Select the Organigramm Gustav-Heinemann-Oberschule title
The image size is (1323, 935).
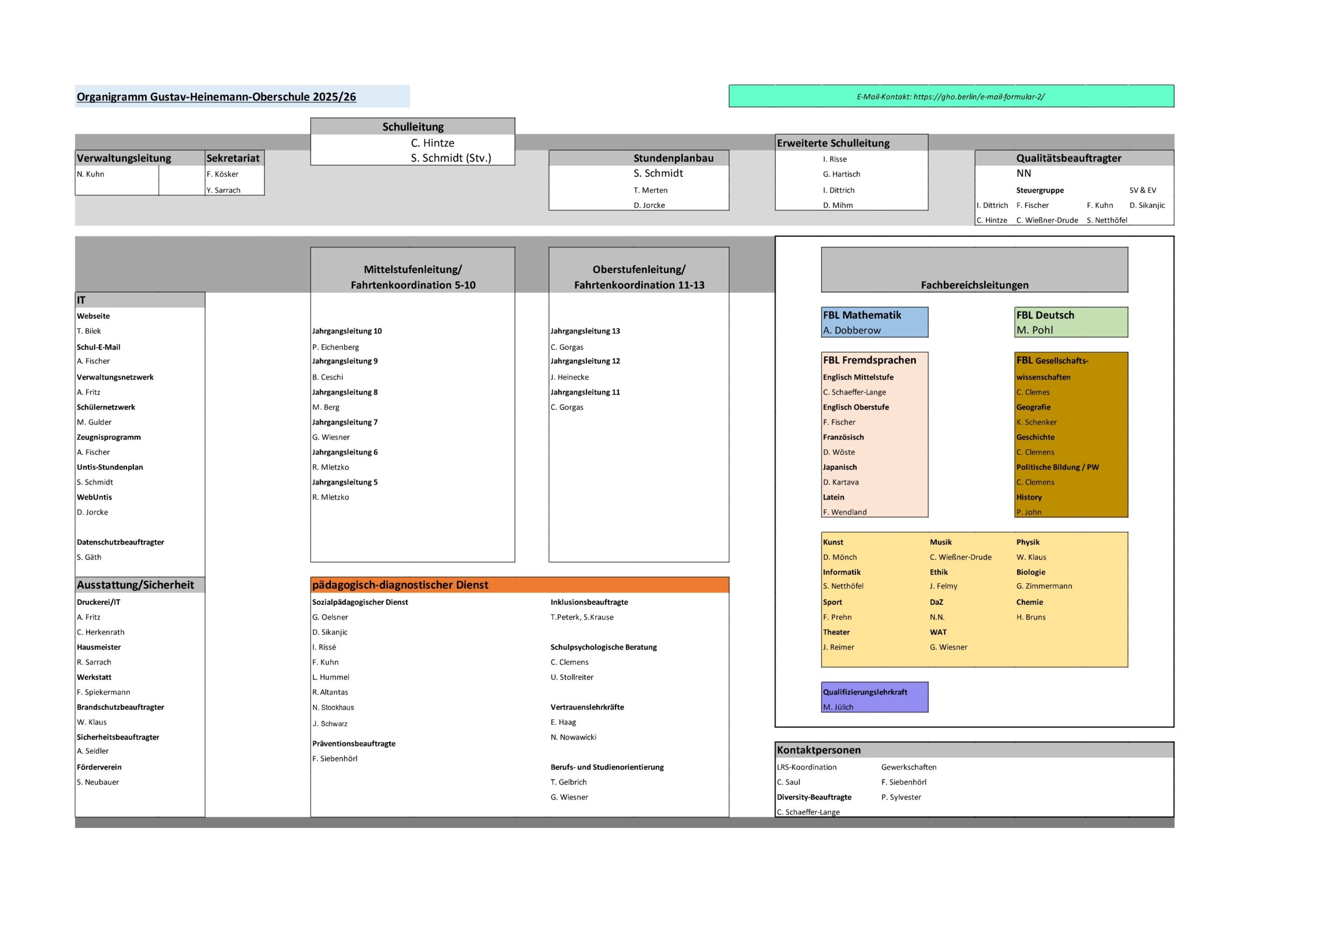point(216,97)
